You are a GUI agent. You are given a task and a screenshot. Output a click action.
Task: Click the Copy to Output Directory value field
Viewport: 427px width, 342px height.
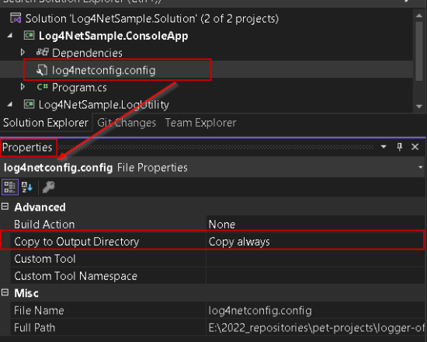(x=315, y=242)
